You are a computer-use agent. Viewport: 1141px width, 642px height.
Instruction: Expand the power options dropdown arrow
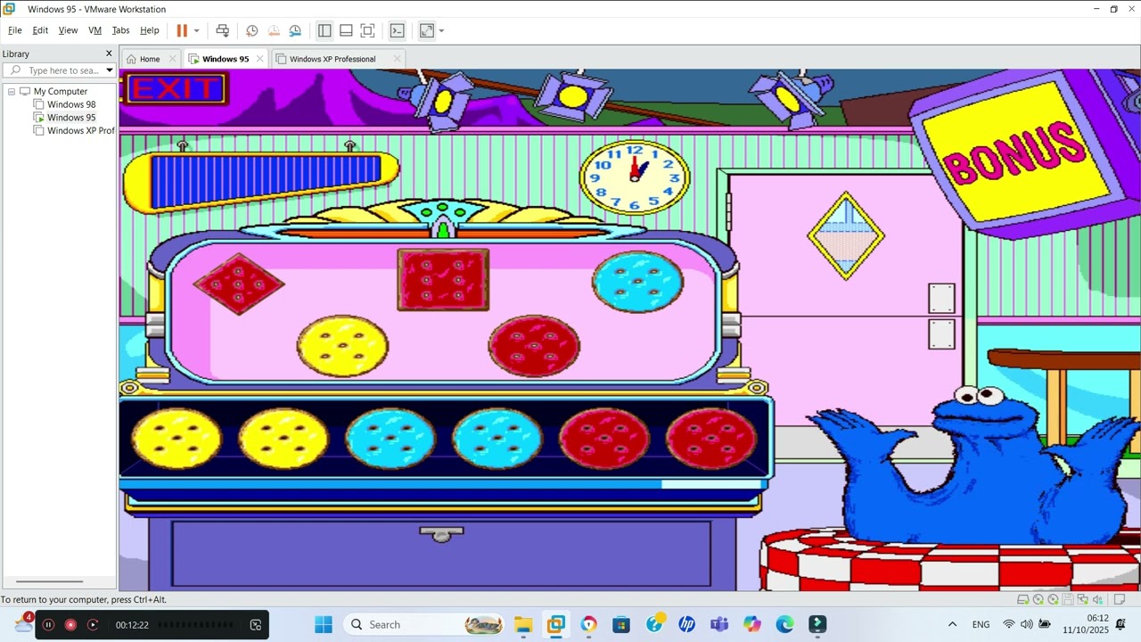196,30
